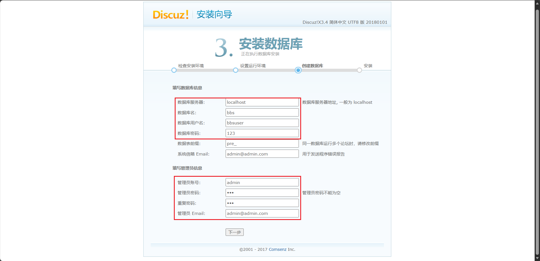Viewport: 540px width, 261px height.
Task: Click the 数据库密码 field label
Action: point(189,133)
